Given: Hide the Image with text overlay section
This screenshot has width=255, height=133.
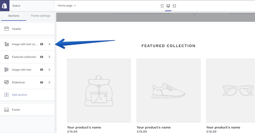Looking at the screenshot, I should click(42, 44).
